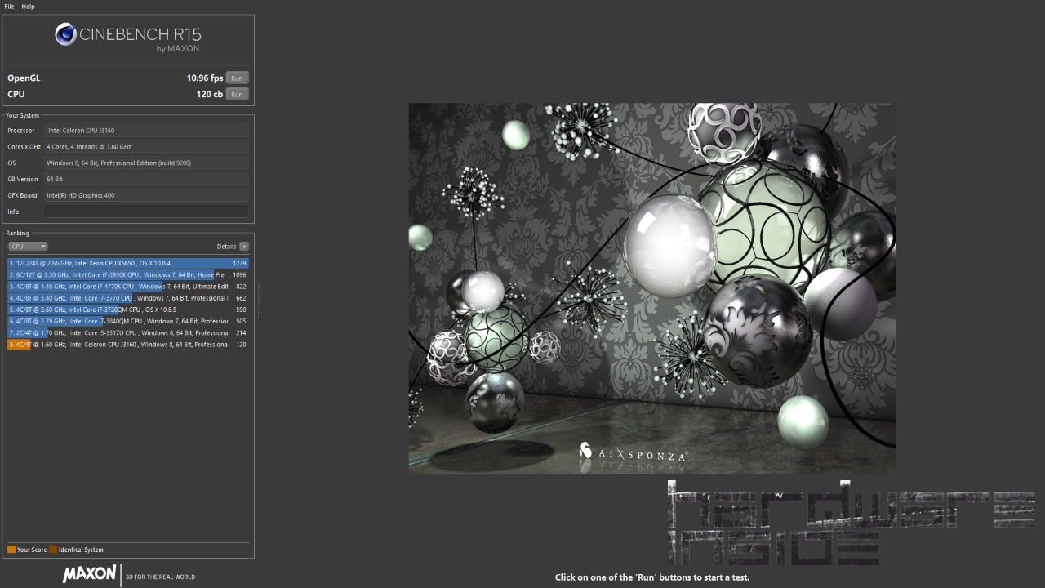This screenshot has width=1045, height=588.
Task: Select the Core i5-3317U ranking entry
Action: (128, 333)
